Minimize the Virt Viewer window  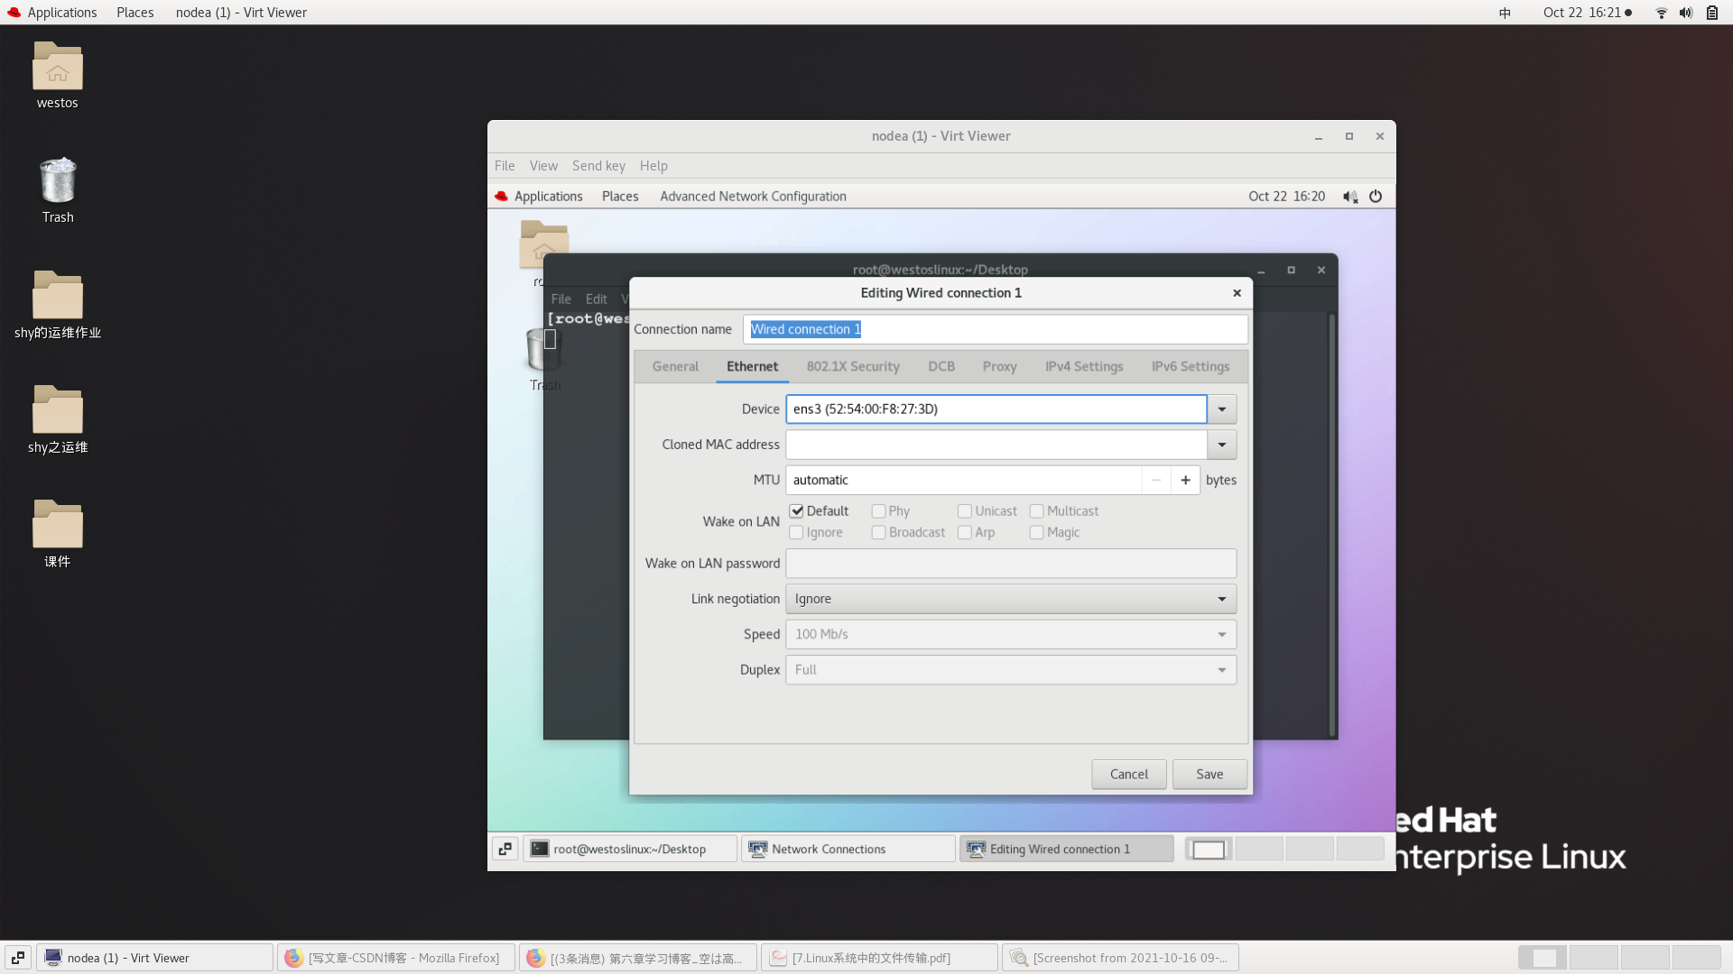(1319, 136)
